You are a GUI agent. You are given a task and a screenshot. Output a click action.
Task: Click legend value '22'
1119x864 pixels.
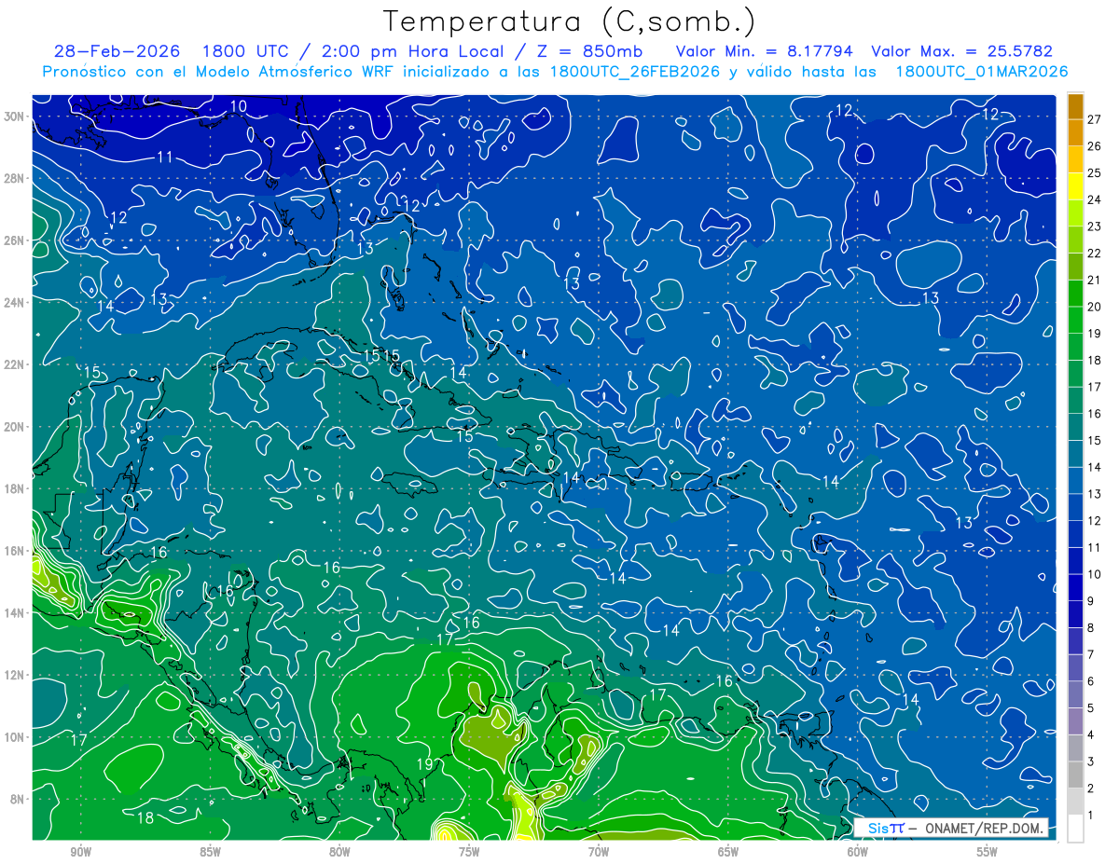pyautogui.click(x=1094, y=253)
